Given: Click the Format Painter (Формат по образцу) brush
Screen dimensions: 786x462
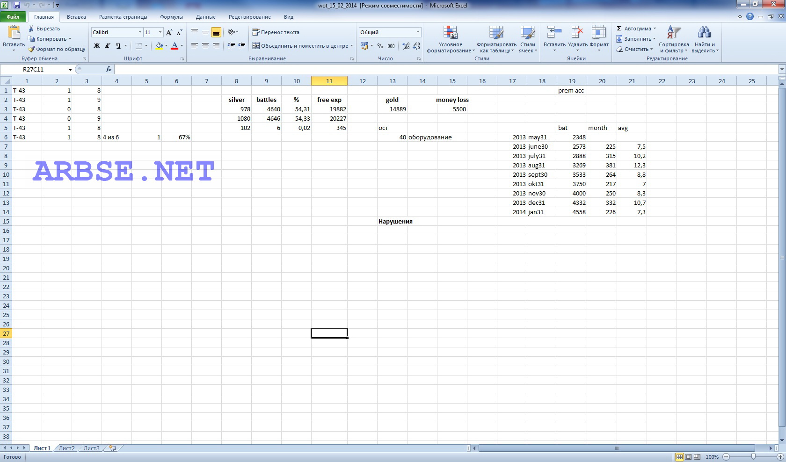Looking at the screenshot, I should tap(31, 49).
